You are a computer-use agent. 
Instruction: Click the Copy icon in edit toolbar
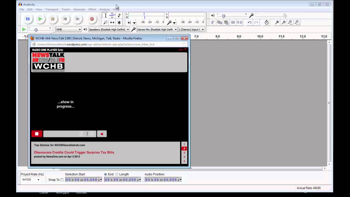[x=219, y=22]
